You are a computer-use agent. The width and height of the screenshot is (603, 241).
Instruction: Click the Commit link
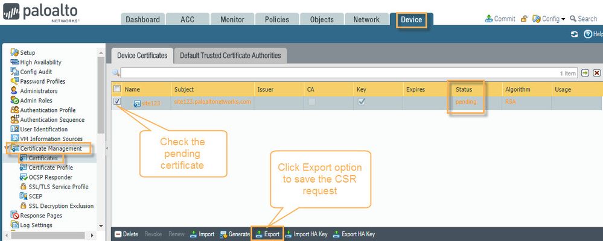click(500, 19)
